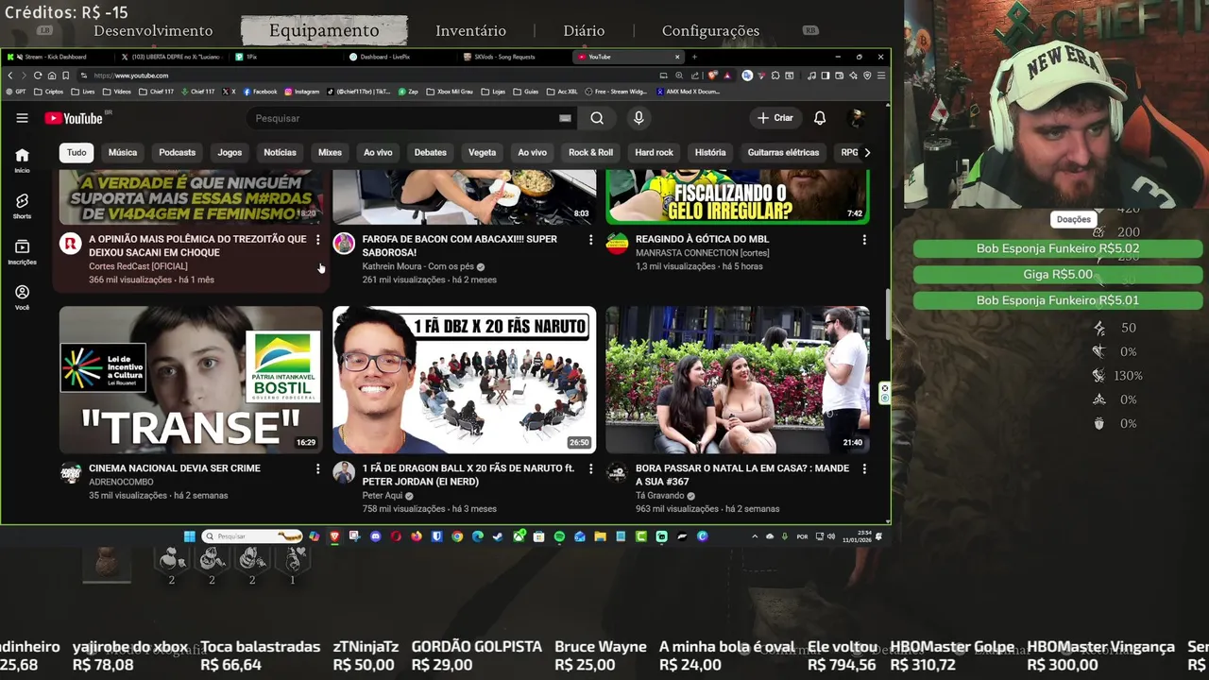
Task: Switch to Stream - Kick Dashboard tab
Action: click(55, 57)
